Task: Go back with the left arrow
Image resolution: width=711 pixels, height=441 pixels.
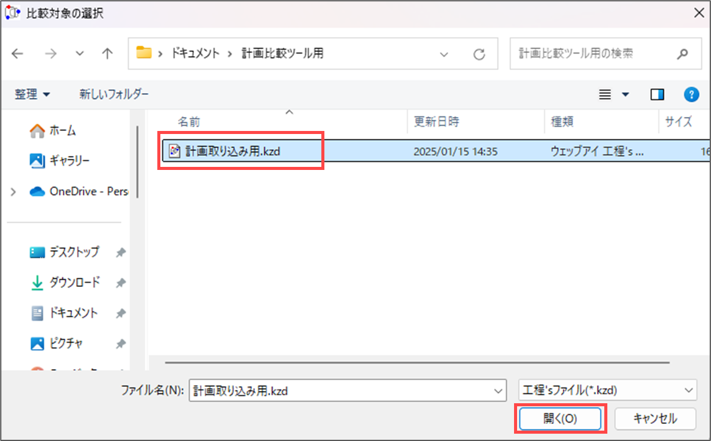Action: pos(17,54)
